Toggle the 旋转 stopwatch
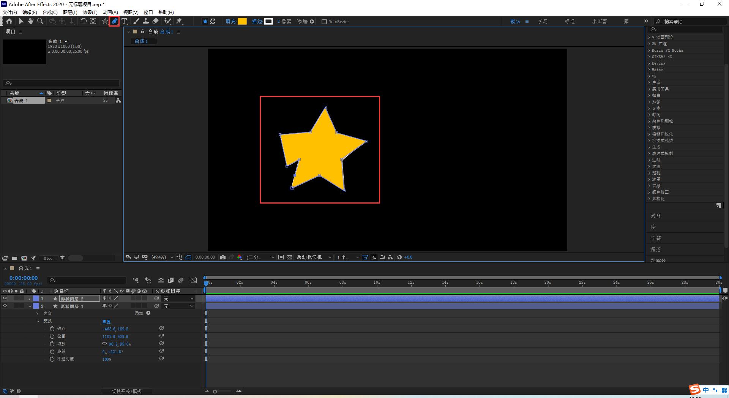Screen dimensions: 729x398 pos(52,351)
